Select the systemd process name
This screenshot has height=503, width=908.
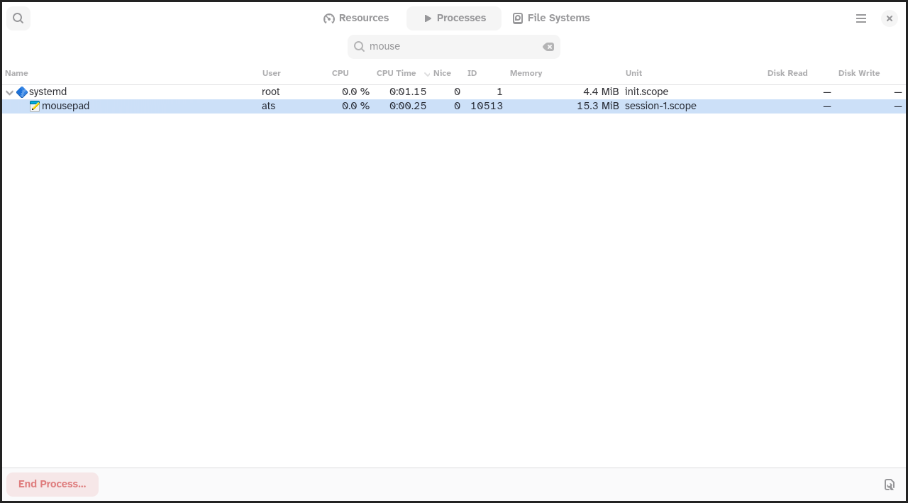tap(48, 92)
